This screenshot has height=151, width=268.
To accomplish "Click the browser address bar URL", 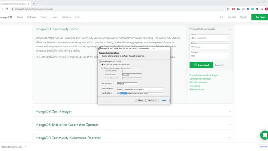I will tap(34, 9).
